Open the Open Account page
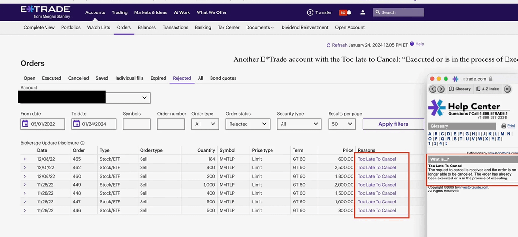 pos(350,28)
